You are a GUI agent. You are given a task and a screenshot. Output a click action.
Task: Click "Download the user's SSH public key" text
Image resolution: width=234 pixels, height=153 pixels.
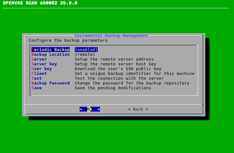pyautogui.click(x=118, y=69)
